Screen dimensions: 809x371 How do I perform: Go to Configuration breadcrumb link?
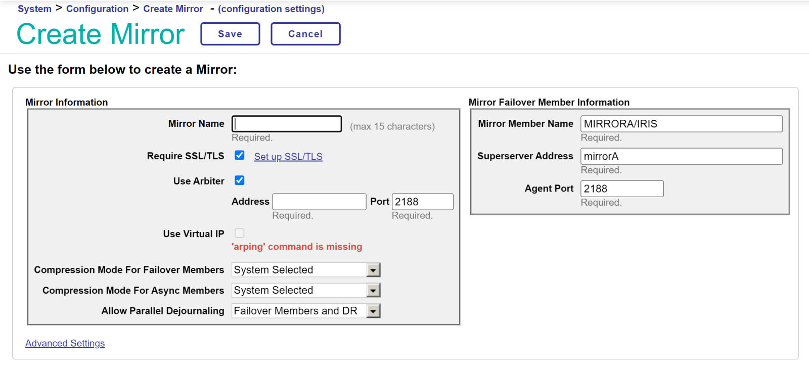(x=97, y=9)
